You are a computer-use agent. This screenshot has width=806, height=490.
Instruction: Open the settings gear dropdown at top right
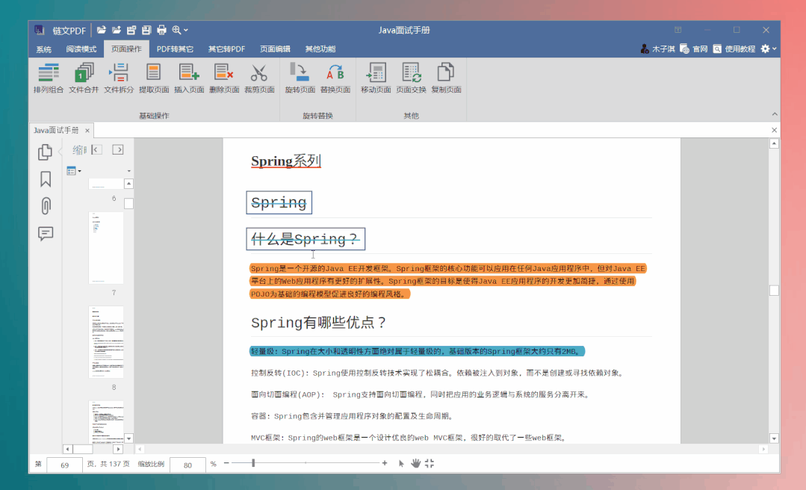click(768, 48)
